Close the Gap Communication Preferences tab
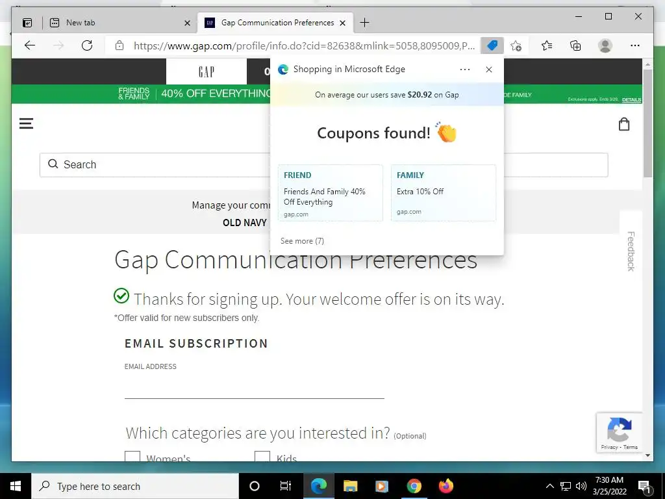Image resolution: width=665 pixels, height=499 pixels. coord(343,23)
